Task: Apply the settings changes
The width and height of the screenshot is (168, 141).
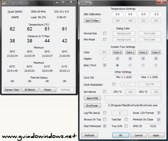Action: click(x=156, y=135)
